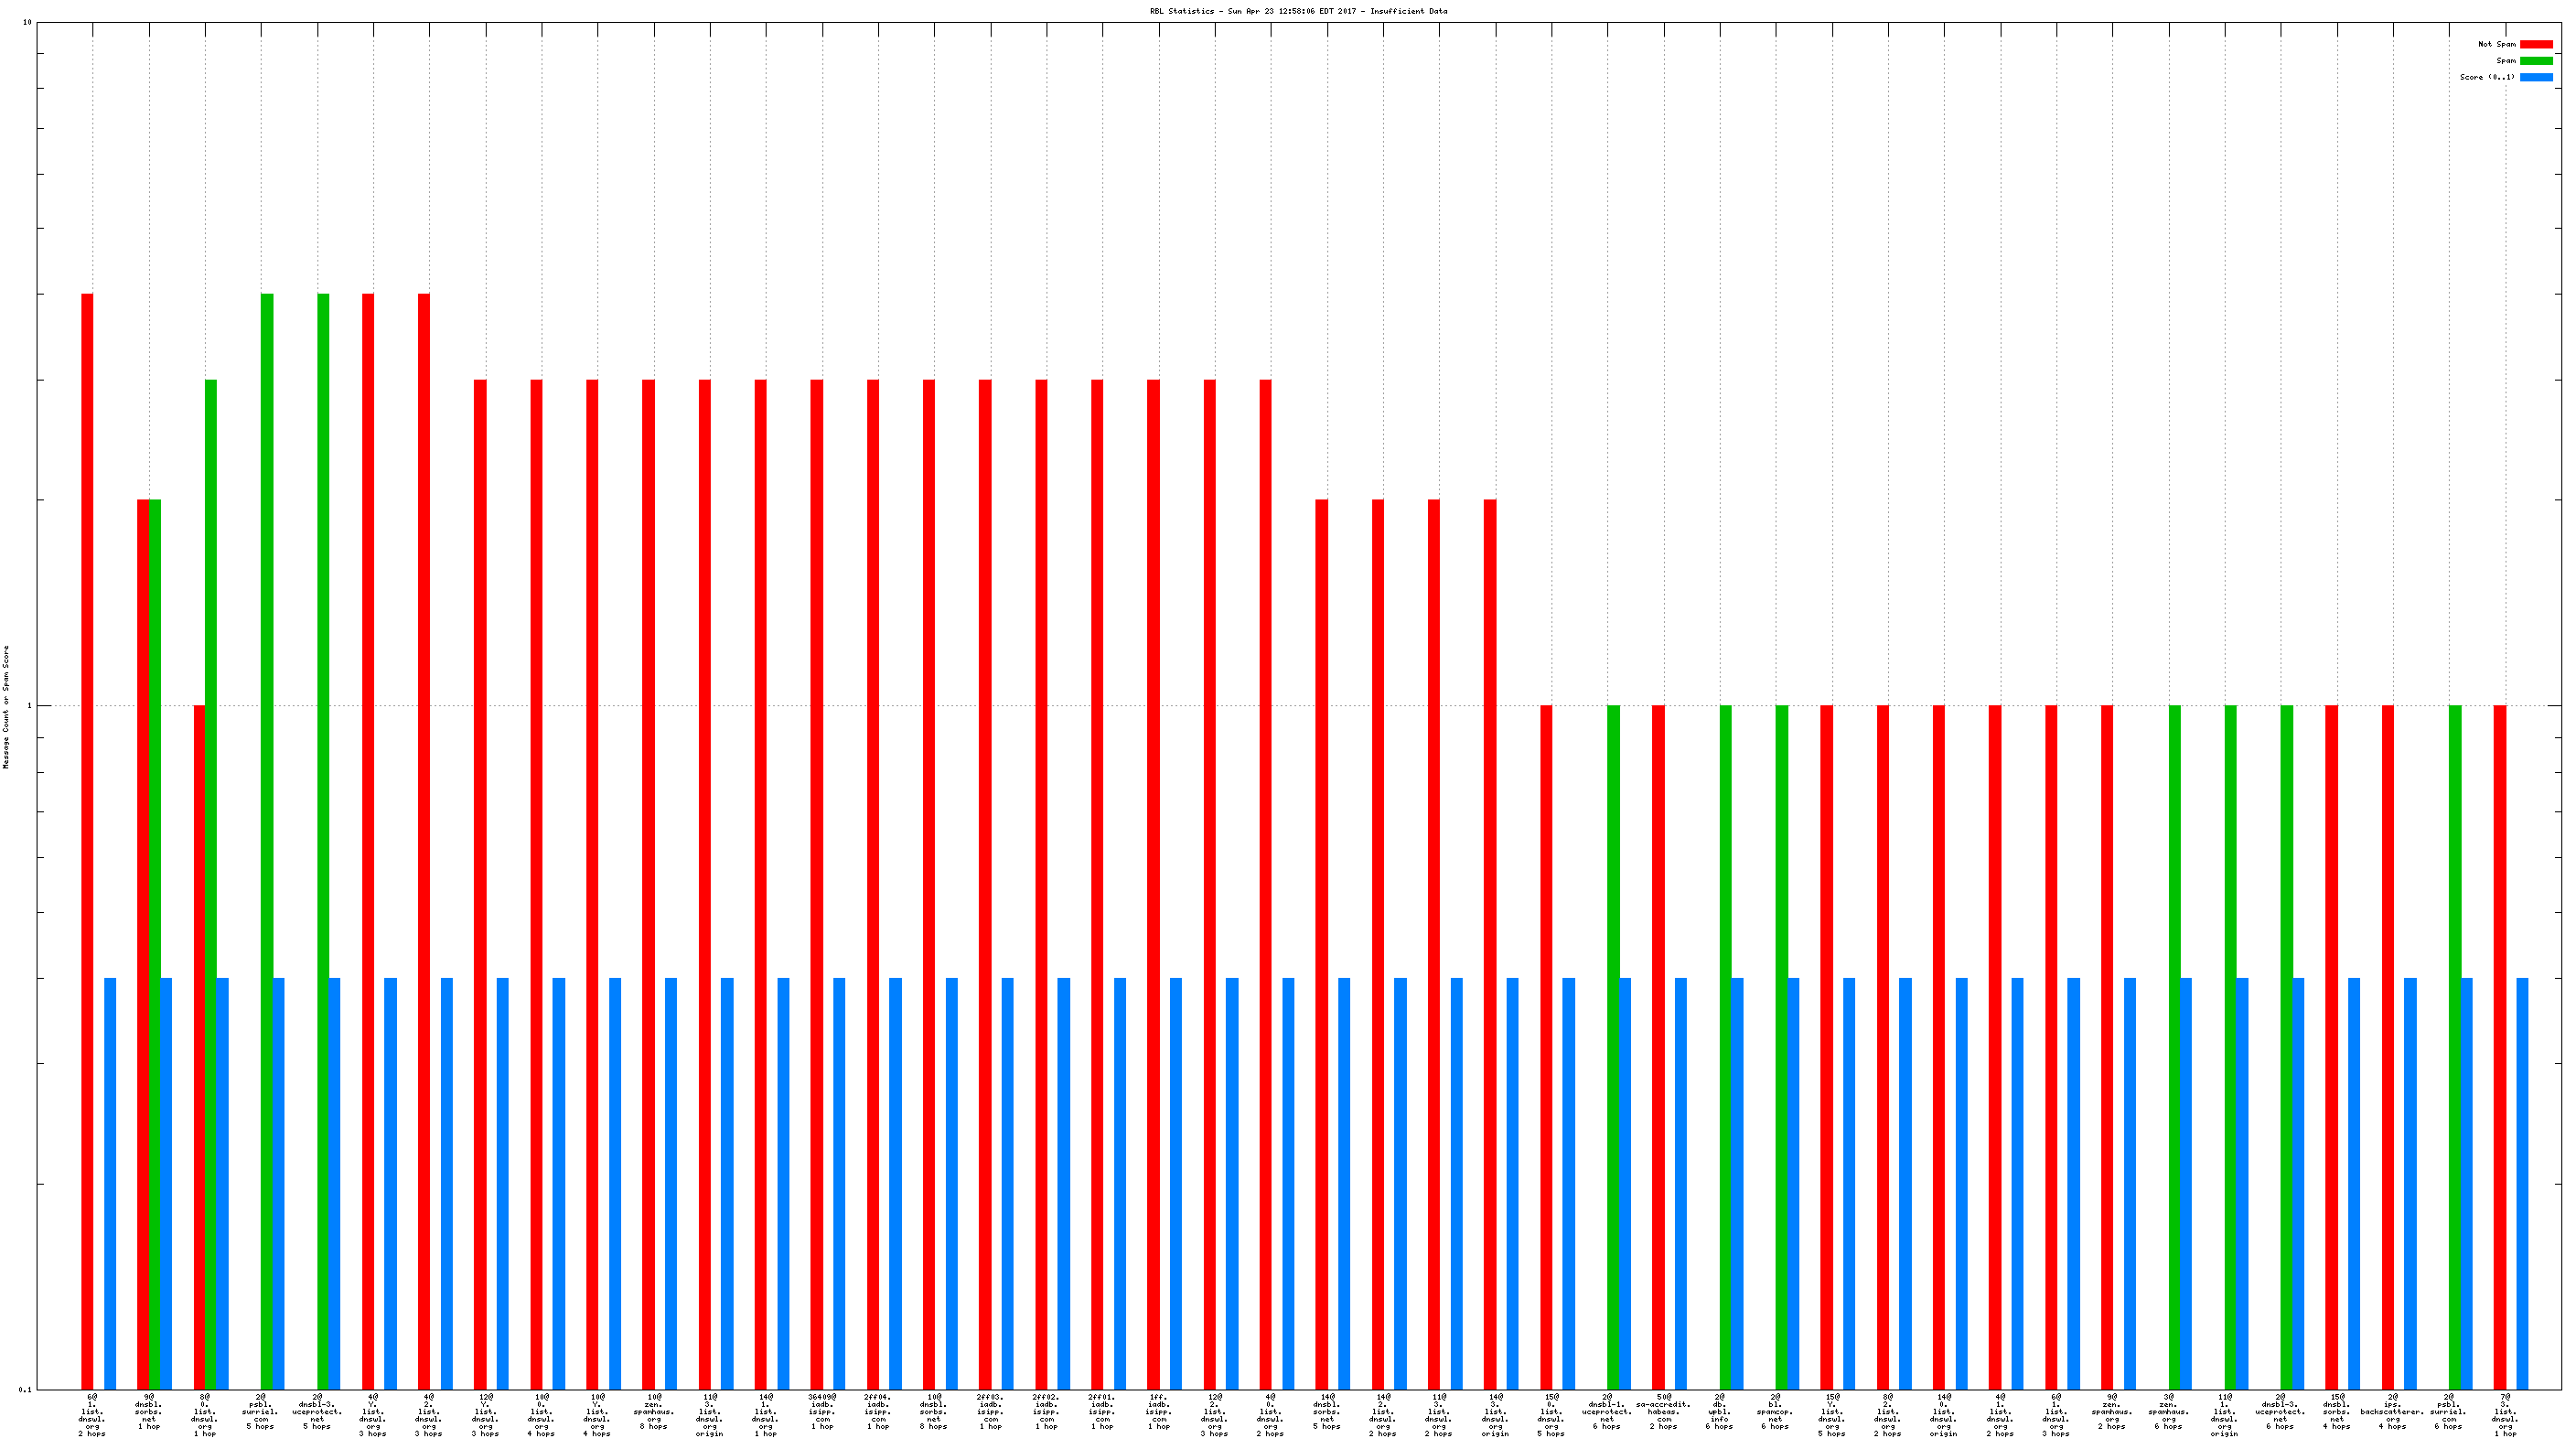The width and height of the screenshot is (2576, 1449).
Task: Click the sa-accredit.habeas.com 2 hops label
Action: click(1663, 1411)
